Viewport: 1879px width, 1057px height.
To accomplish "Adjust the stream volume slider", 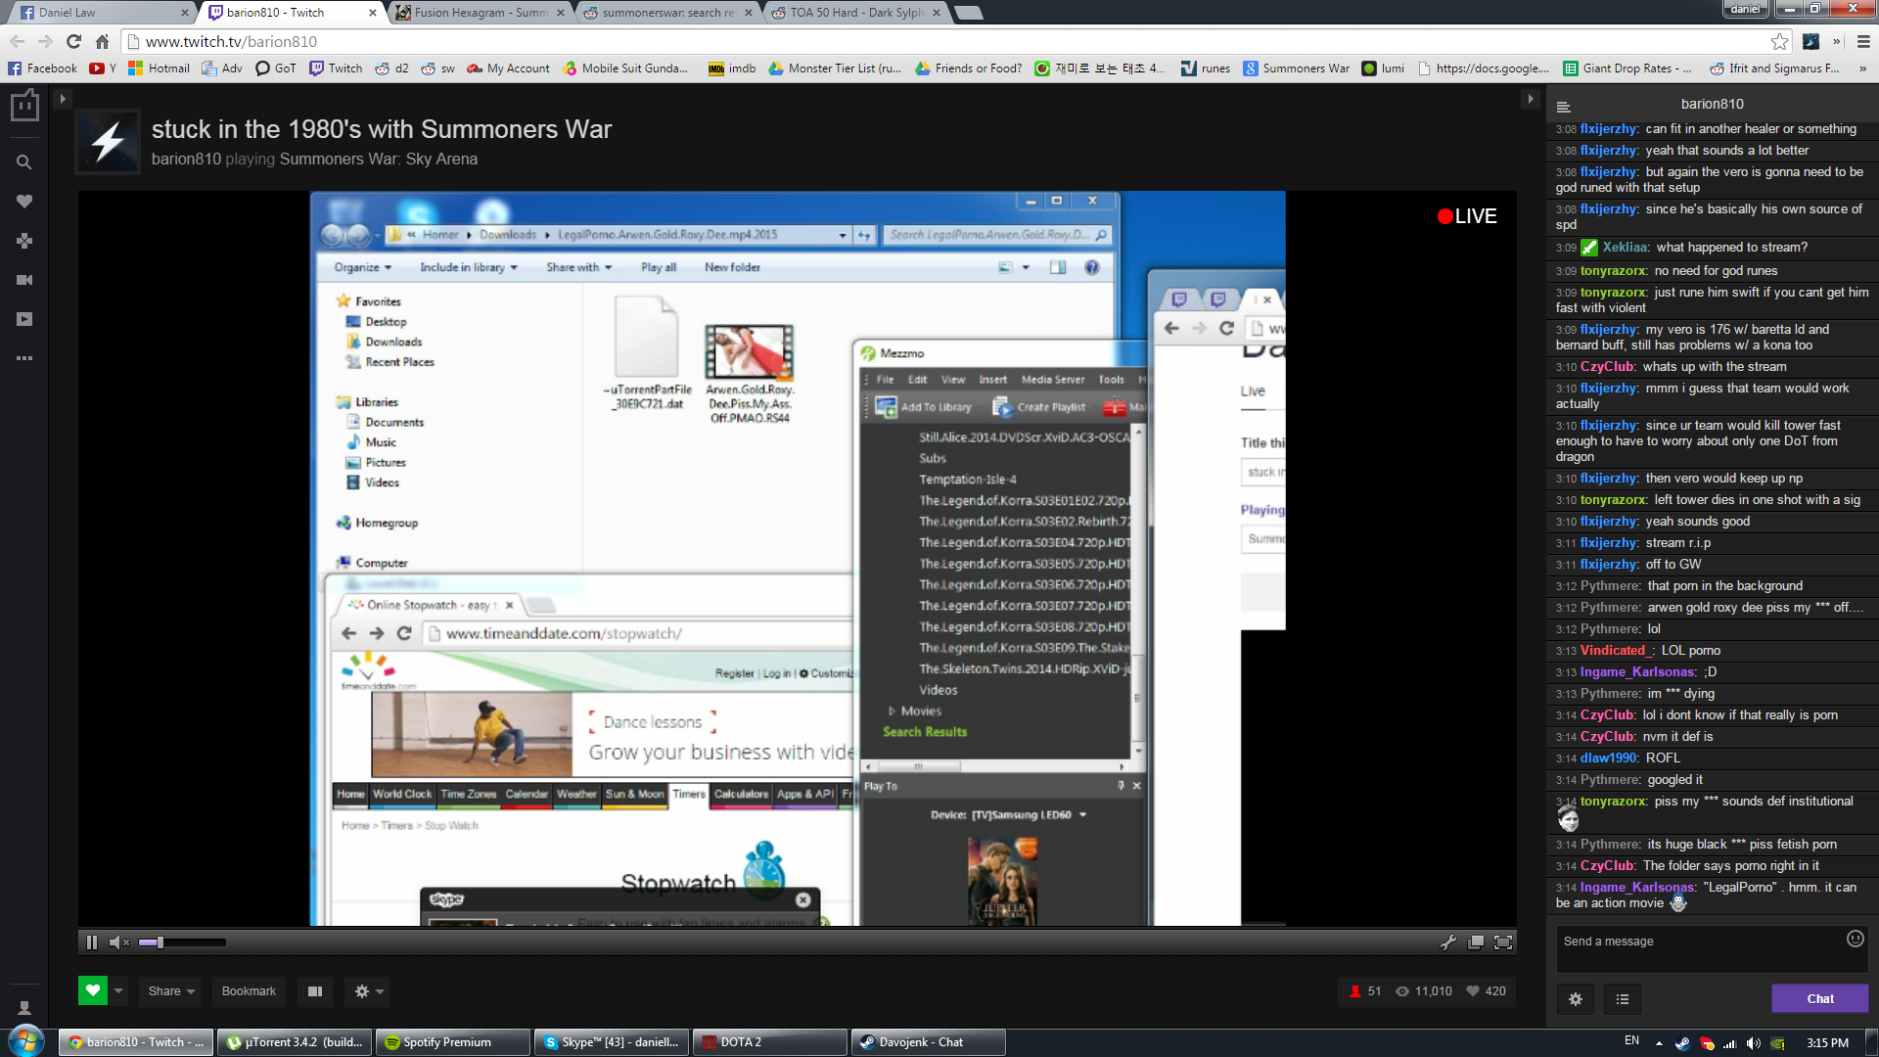I will (x=182, y=942).
